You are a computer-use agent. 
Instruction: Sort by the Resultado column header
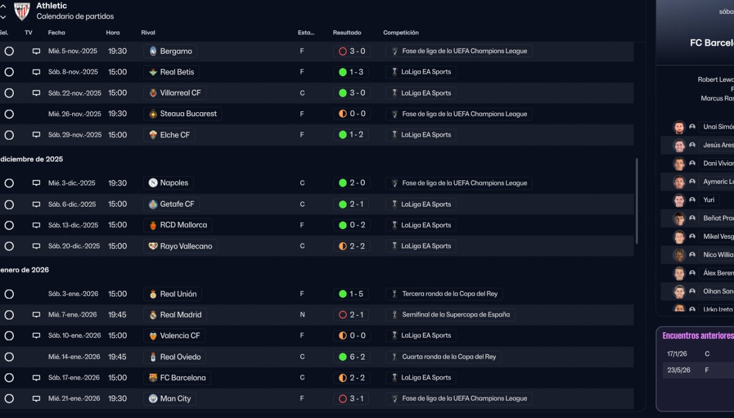point(347,33)
